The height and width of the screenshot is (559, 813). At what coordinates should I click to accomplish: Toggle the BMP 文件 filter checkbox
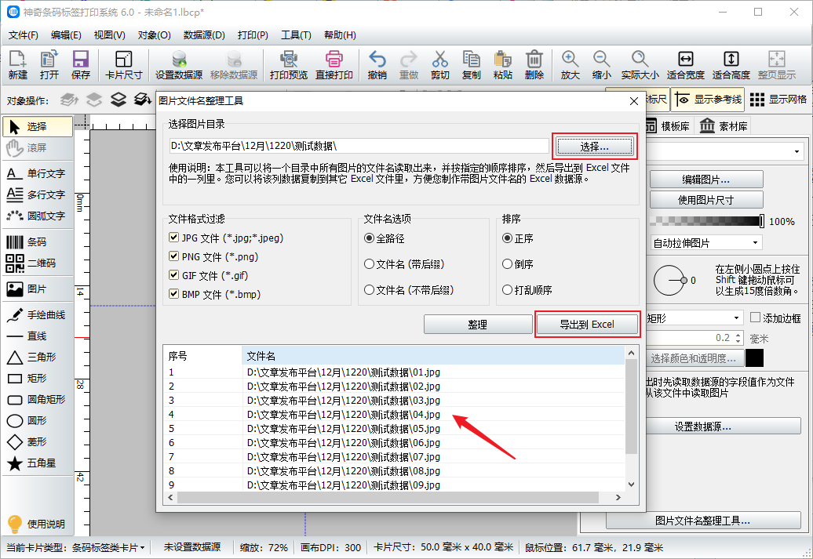tap(173, 294)
